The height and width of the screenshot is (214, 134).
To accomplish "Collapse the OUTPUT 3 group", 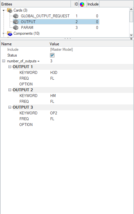I will tap(10, 107).
